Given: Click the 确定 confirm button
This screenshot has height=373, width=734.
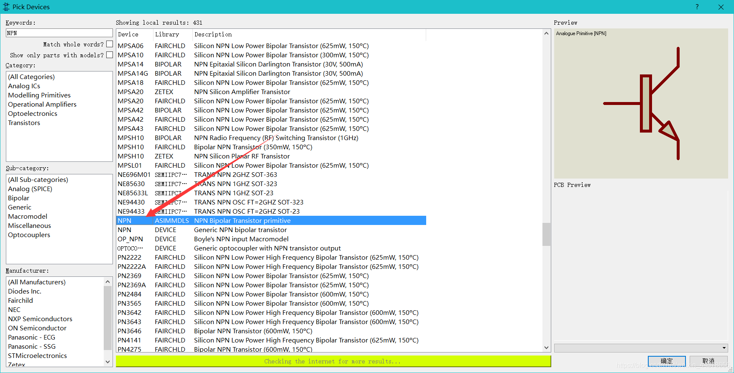Looking at the screenshot, I should tap(667, 361).
